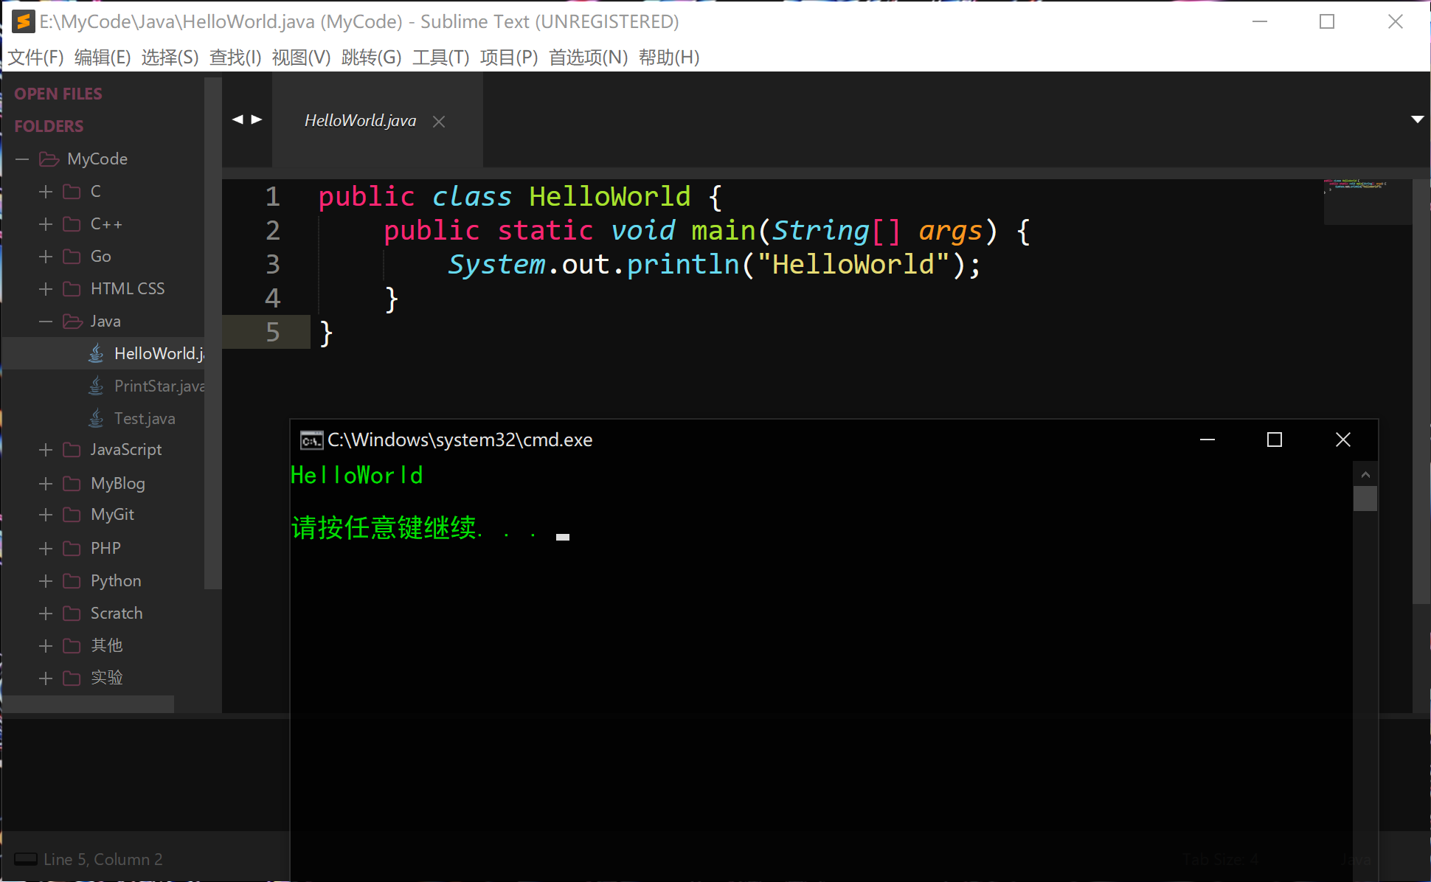Click the Java open-folder icon

tap(72, 322)
